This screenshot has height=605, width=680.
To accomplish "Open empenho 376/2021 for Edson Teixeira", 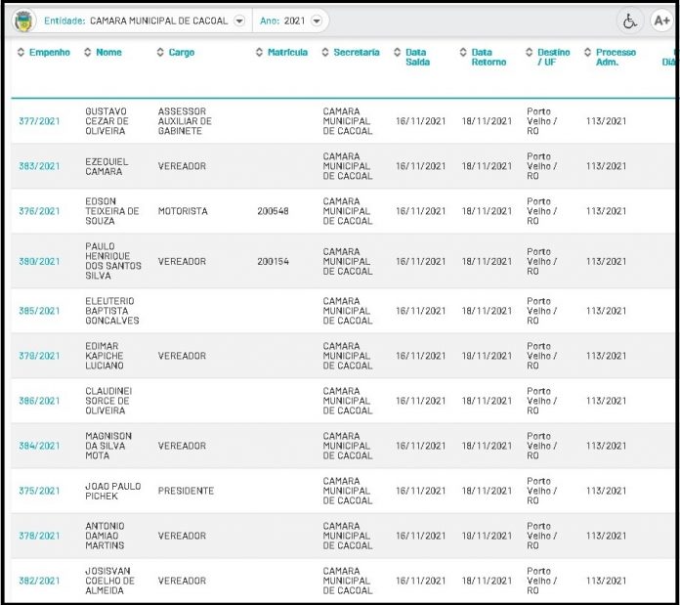I will [x=39, y=211].
